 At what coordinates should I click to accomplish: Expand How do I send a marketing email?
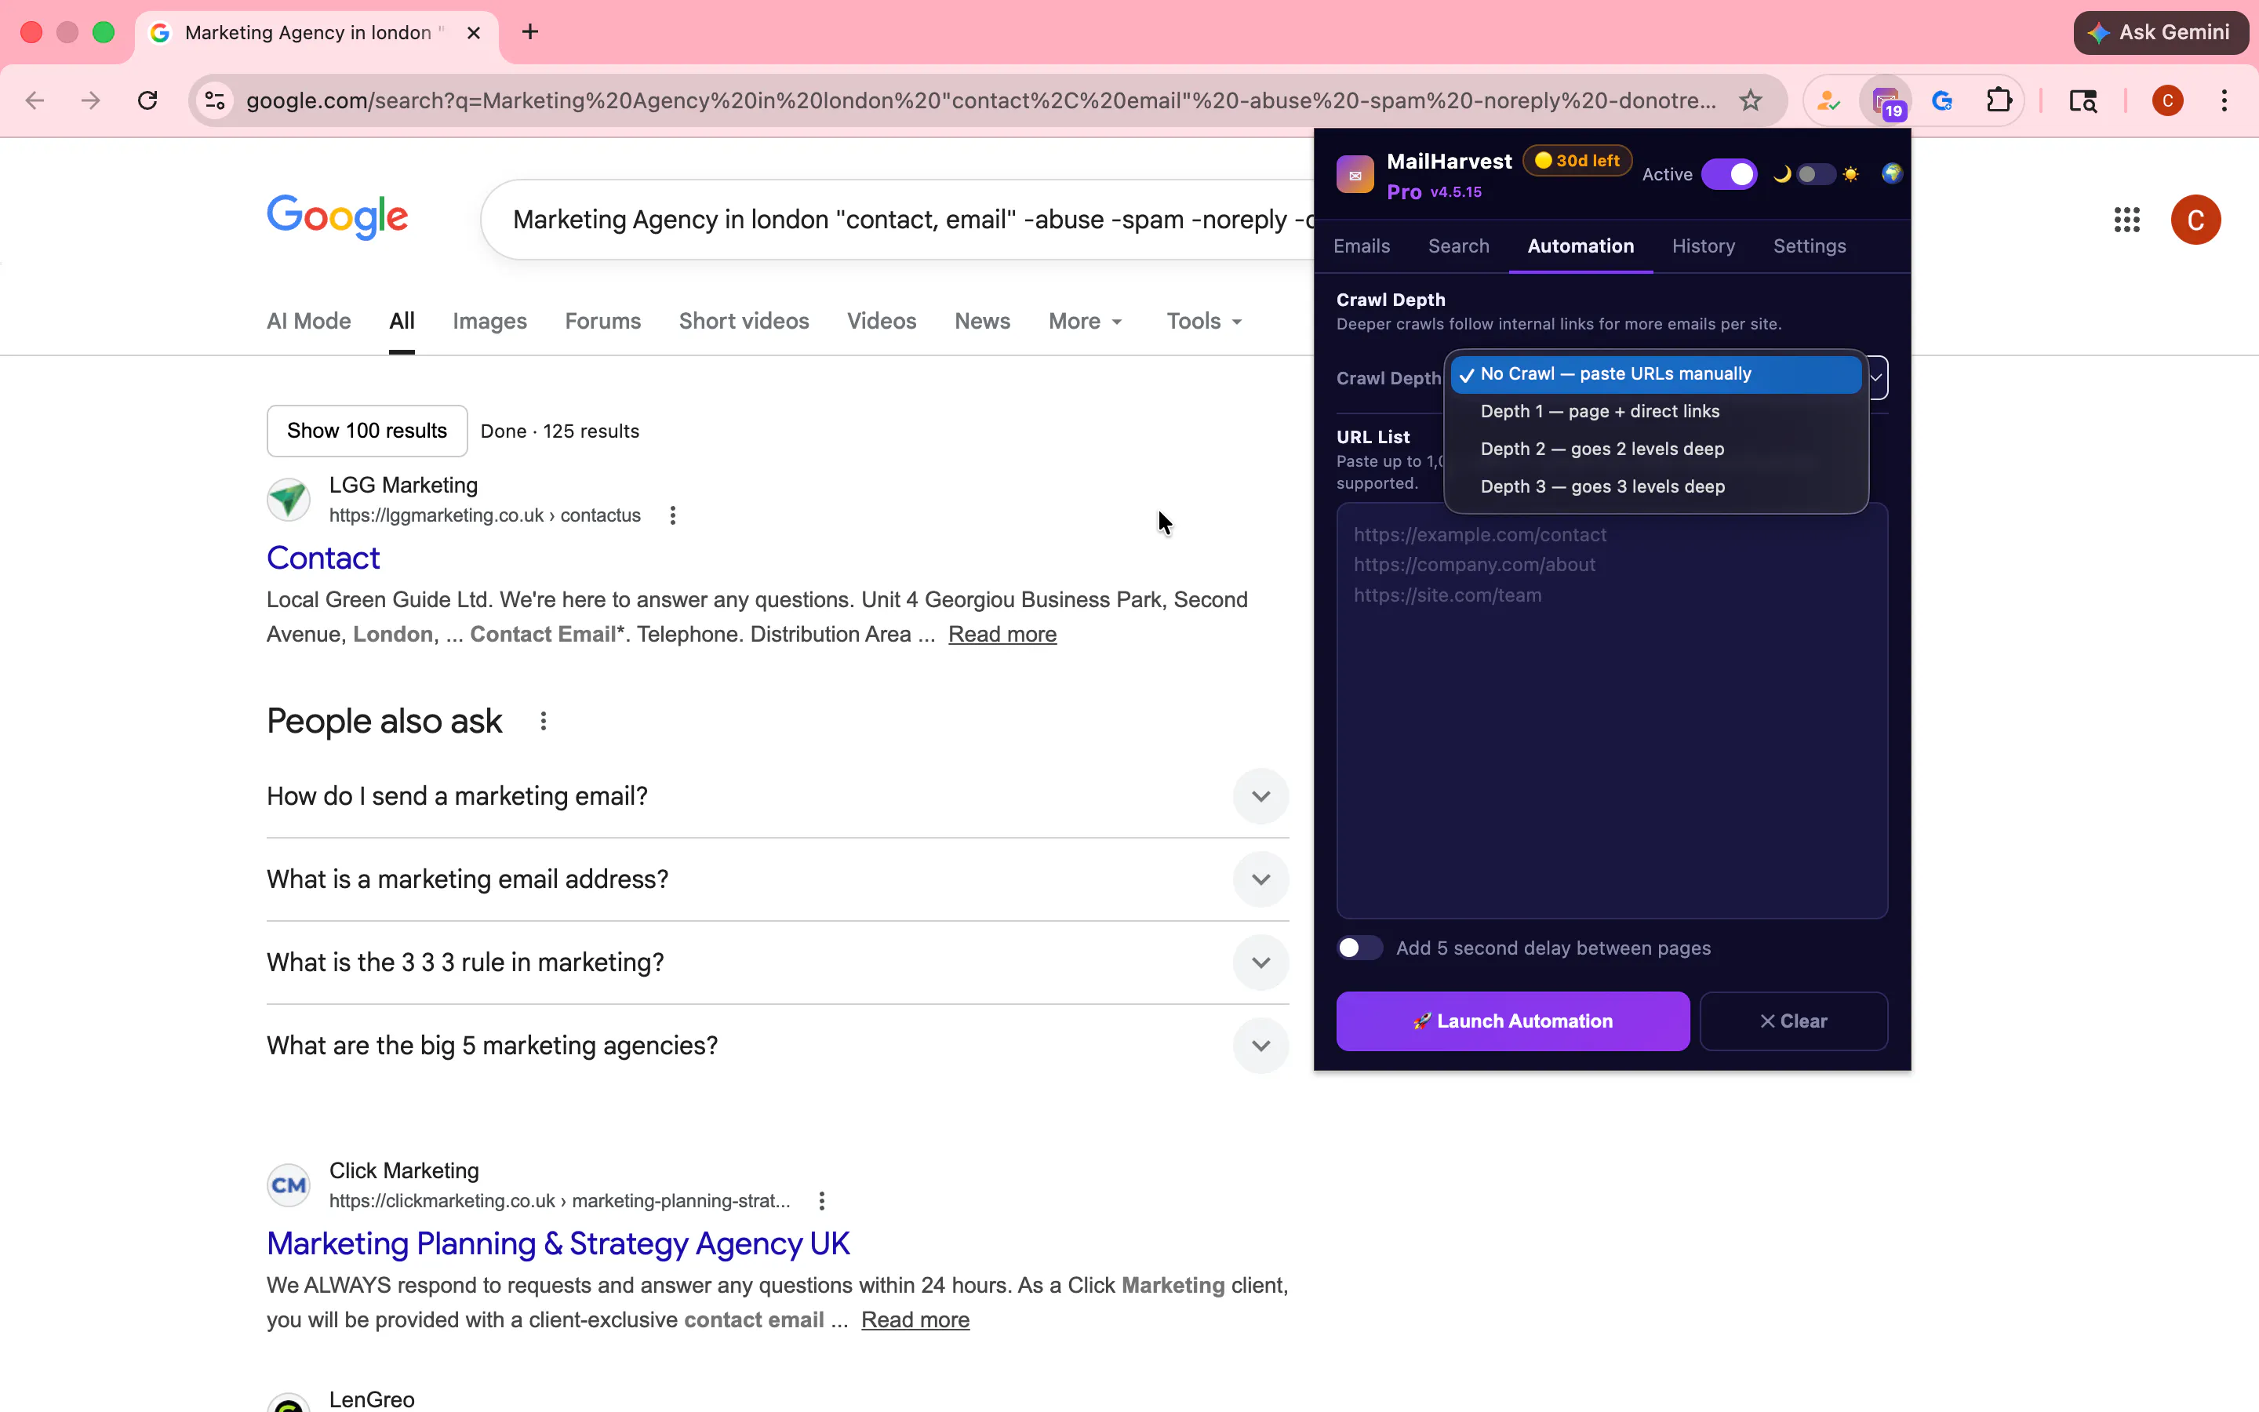1260,796
